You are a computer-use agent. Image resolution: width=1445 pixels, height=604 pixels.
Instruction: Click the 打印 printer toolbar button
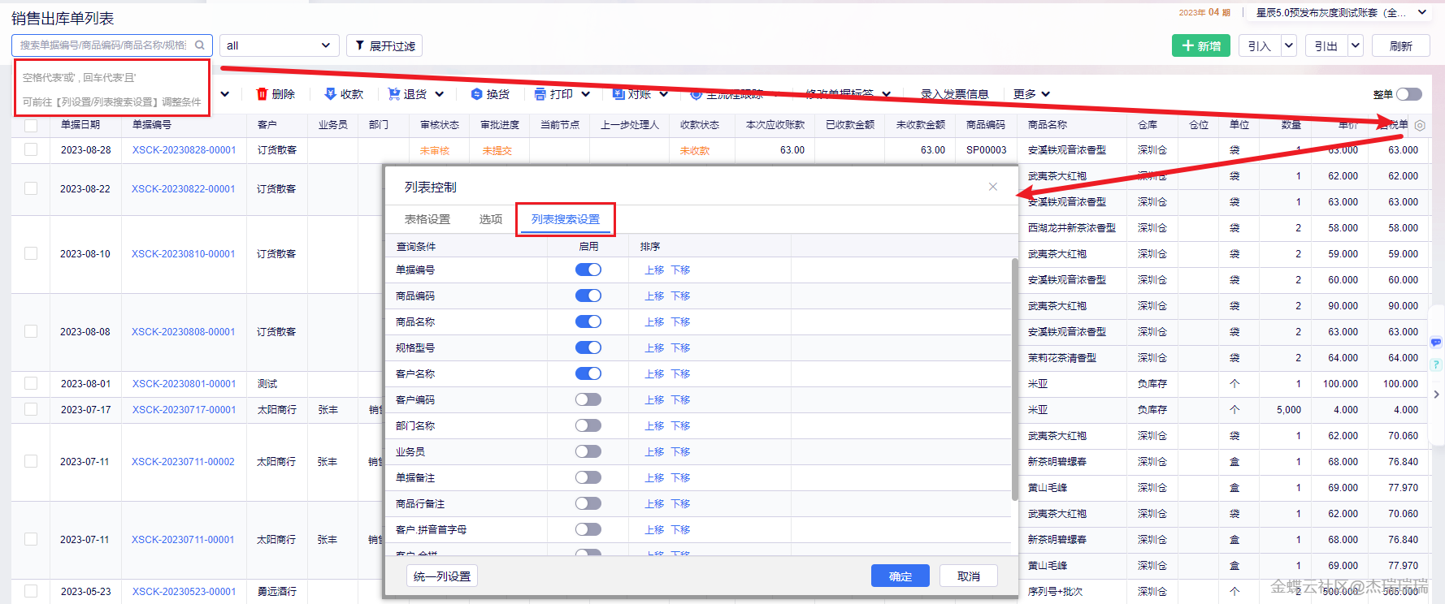pyautogui.click(x=553, y=94)
